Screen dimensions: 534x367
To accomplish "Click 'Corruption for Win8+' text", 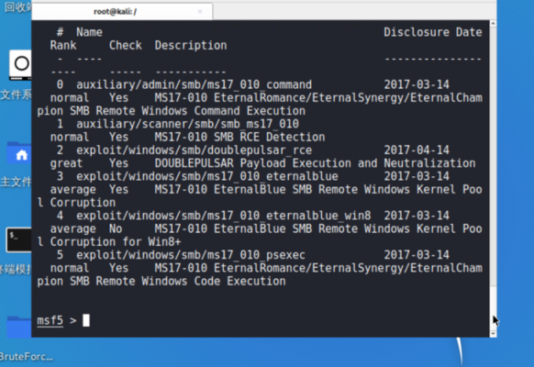I will click(x=116, y=241).
